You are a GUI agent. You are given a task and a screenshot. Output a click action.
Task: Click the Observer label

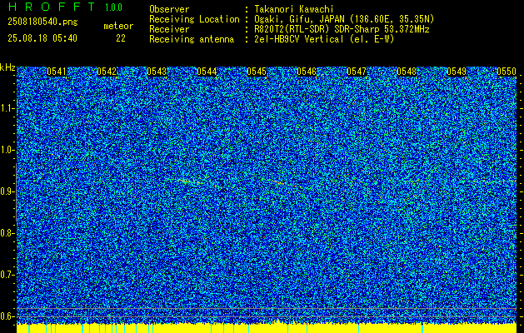(169, 9)
